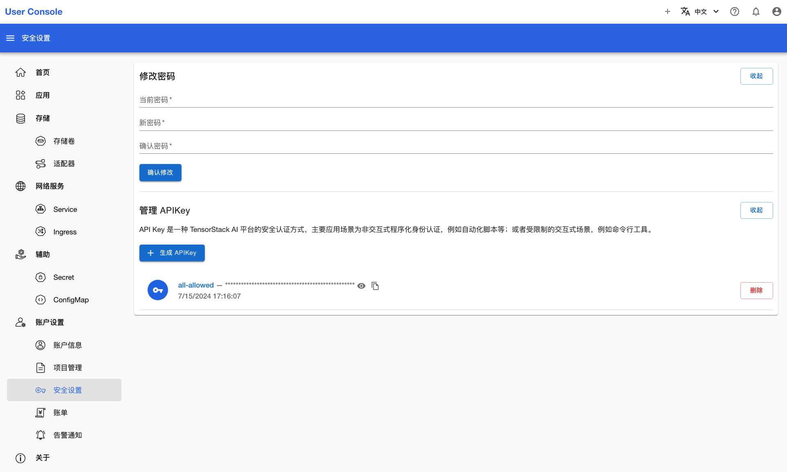This screenshot has width=787, height=472.
Task: Focus the 当前密码 input field
Action: click(x=456, y=100)
